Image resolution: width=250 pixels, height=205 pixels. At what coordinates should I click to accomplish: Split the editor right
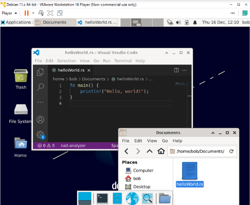point(176,70)
